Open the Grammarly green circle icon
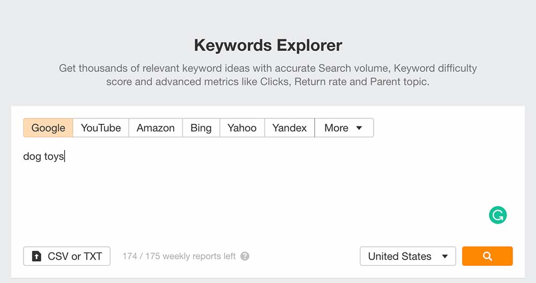This screenshot has width=536, height=283. [497, 215]
